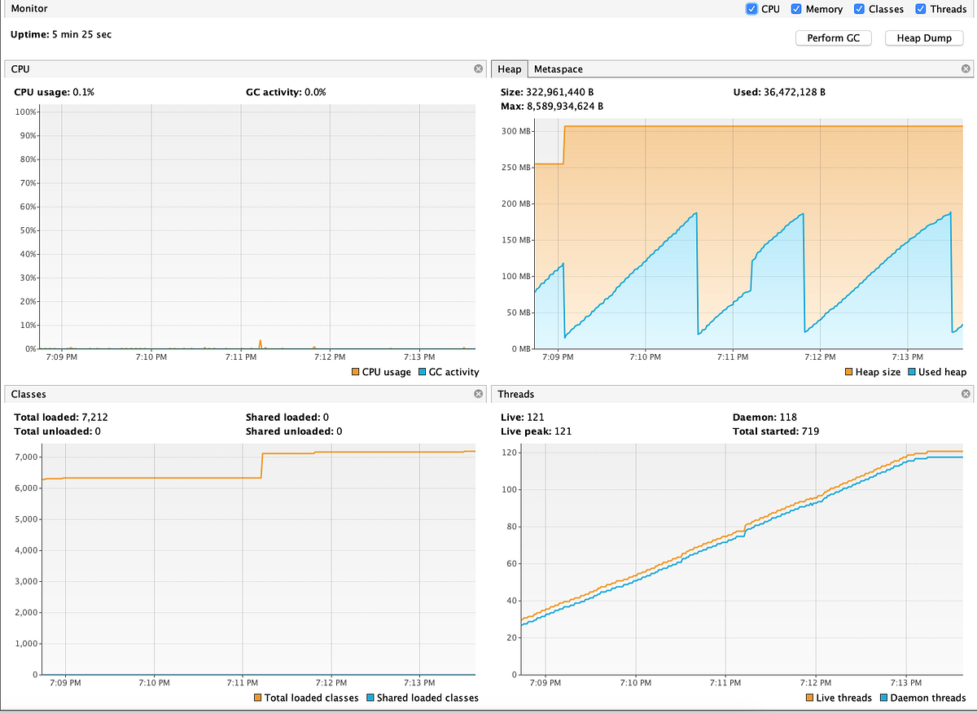
Task: Click the GC activity legend swatch
Action: point(422,372)
